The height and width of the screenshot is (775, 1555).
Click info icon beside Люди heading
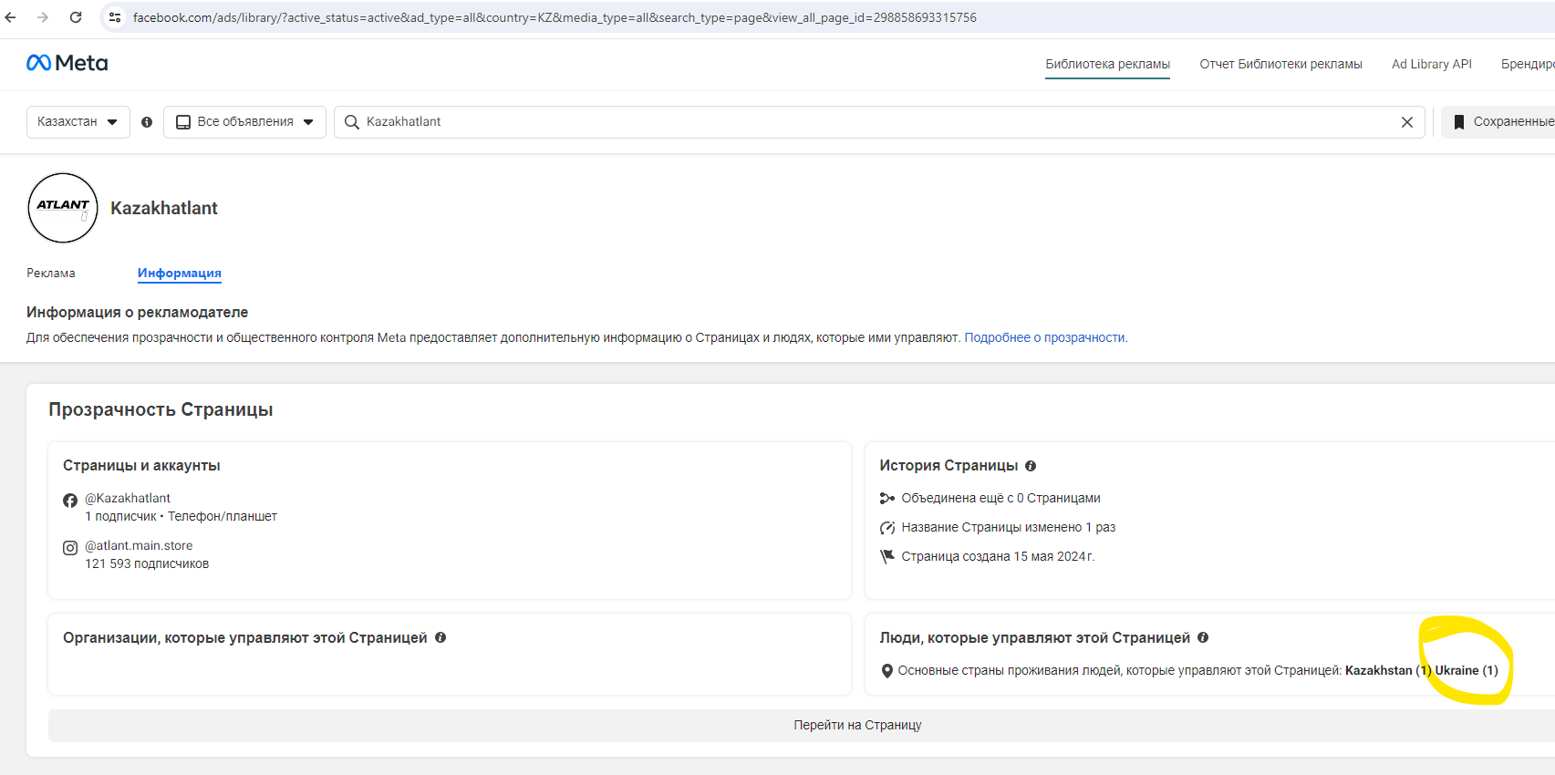(x=1203, y=638)
